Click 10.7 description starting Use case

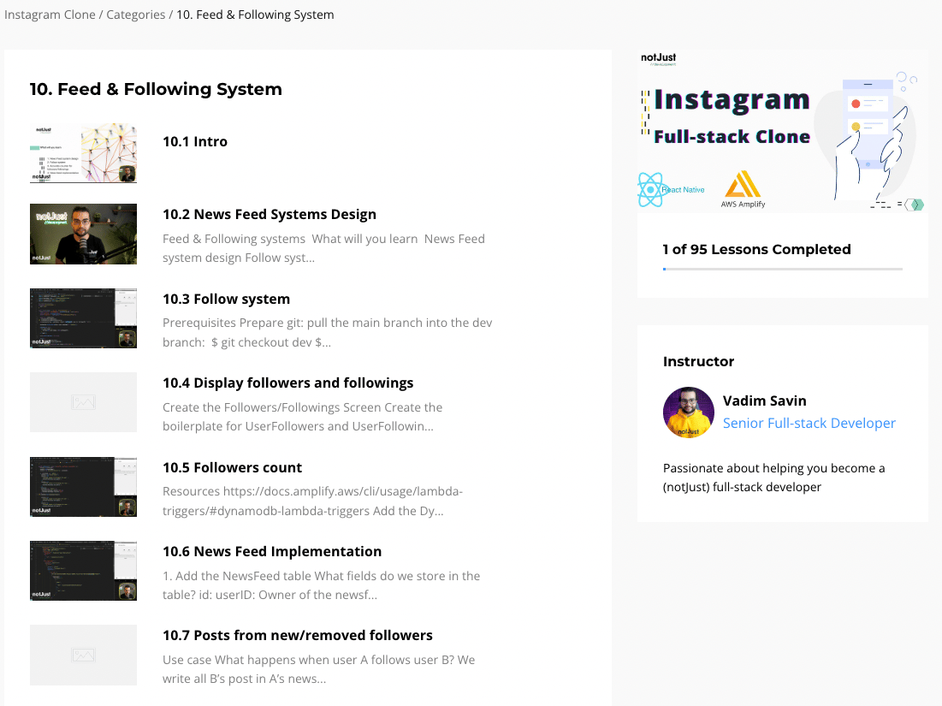(x=319, y=669)
